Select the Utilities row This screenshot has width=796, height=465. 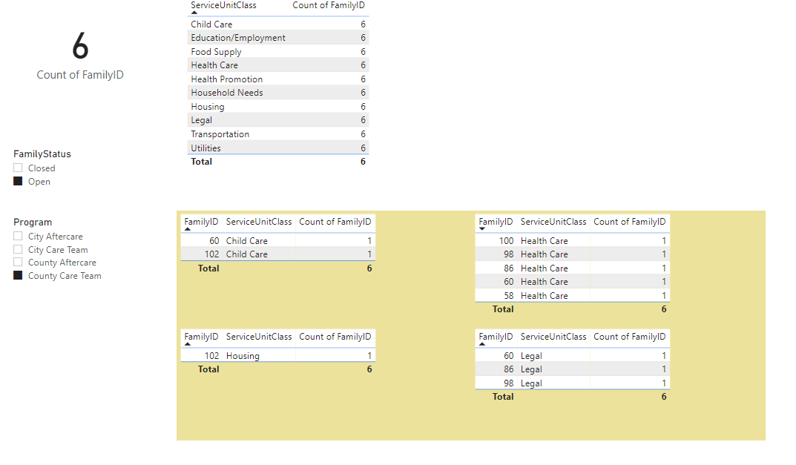278,148
